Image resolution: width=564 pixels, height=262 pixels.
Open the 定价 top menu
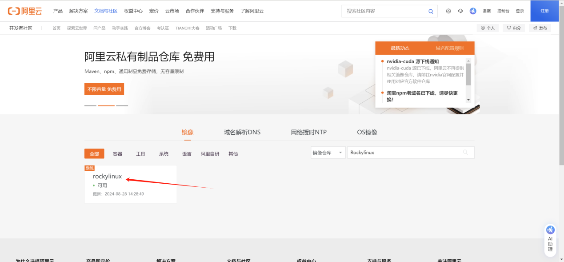[154, 11]
